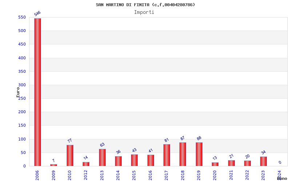Click the 2006 bar labeled 546
291x182 pixels.
(x=37, y=92)
